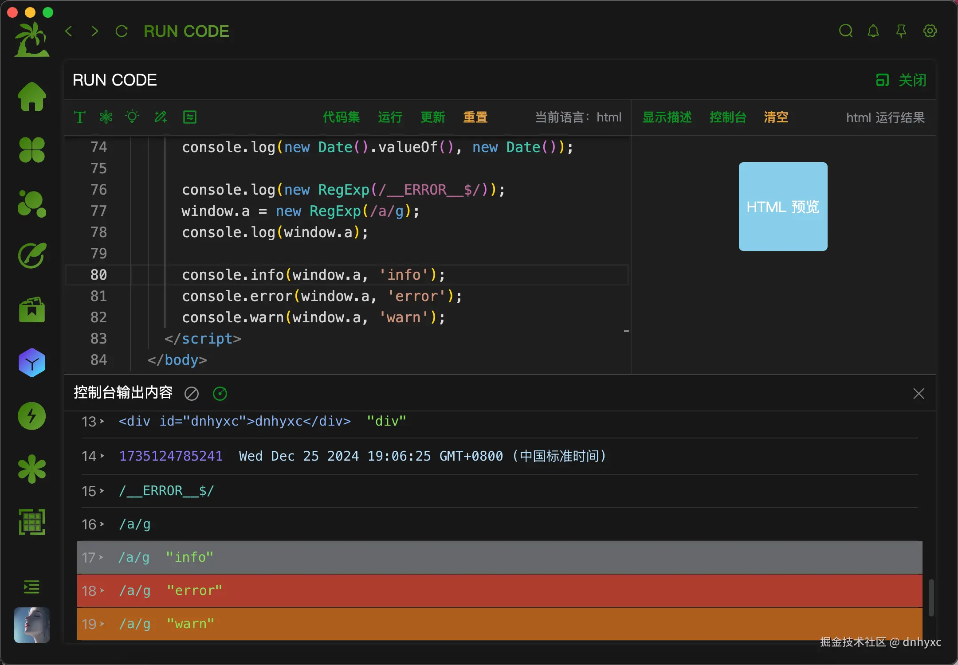Click the green status dot in console header
958x665 pixels.
click(220, 393)
